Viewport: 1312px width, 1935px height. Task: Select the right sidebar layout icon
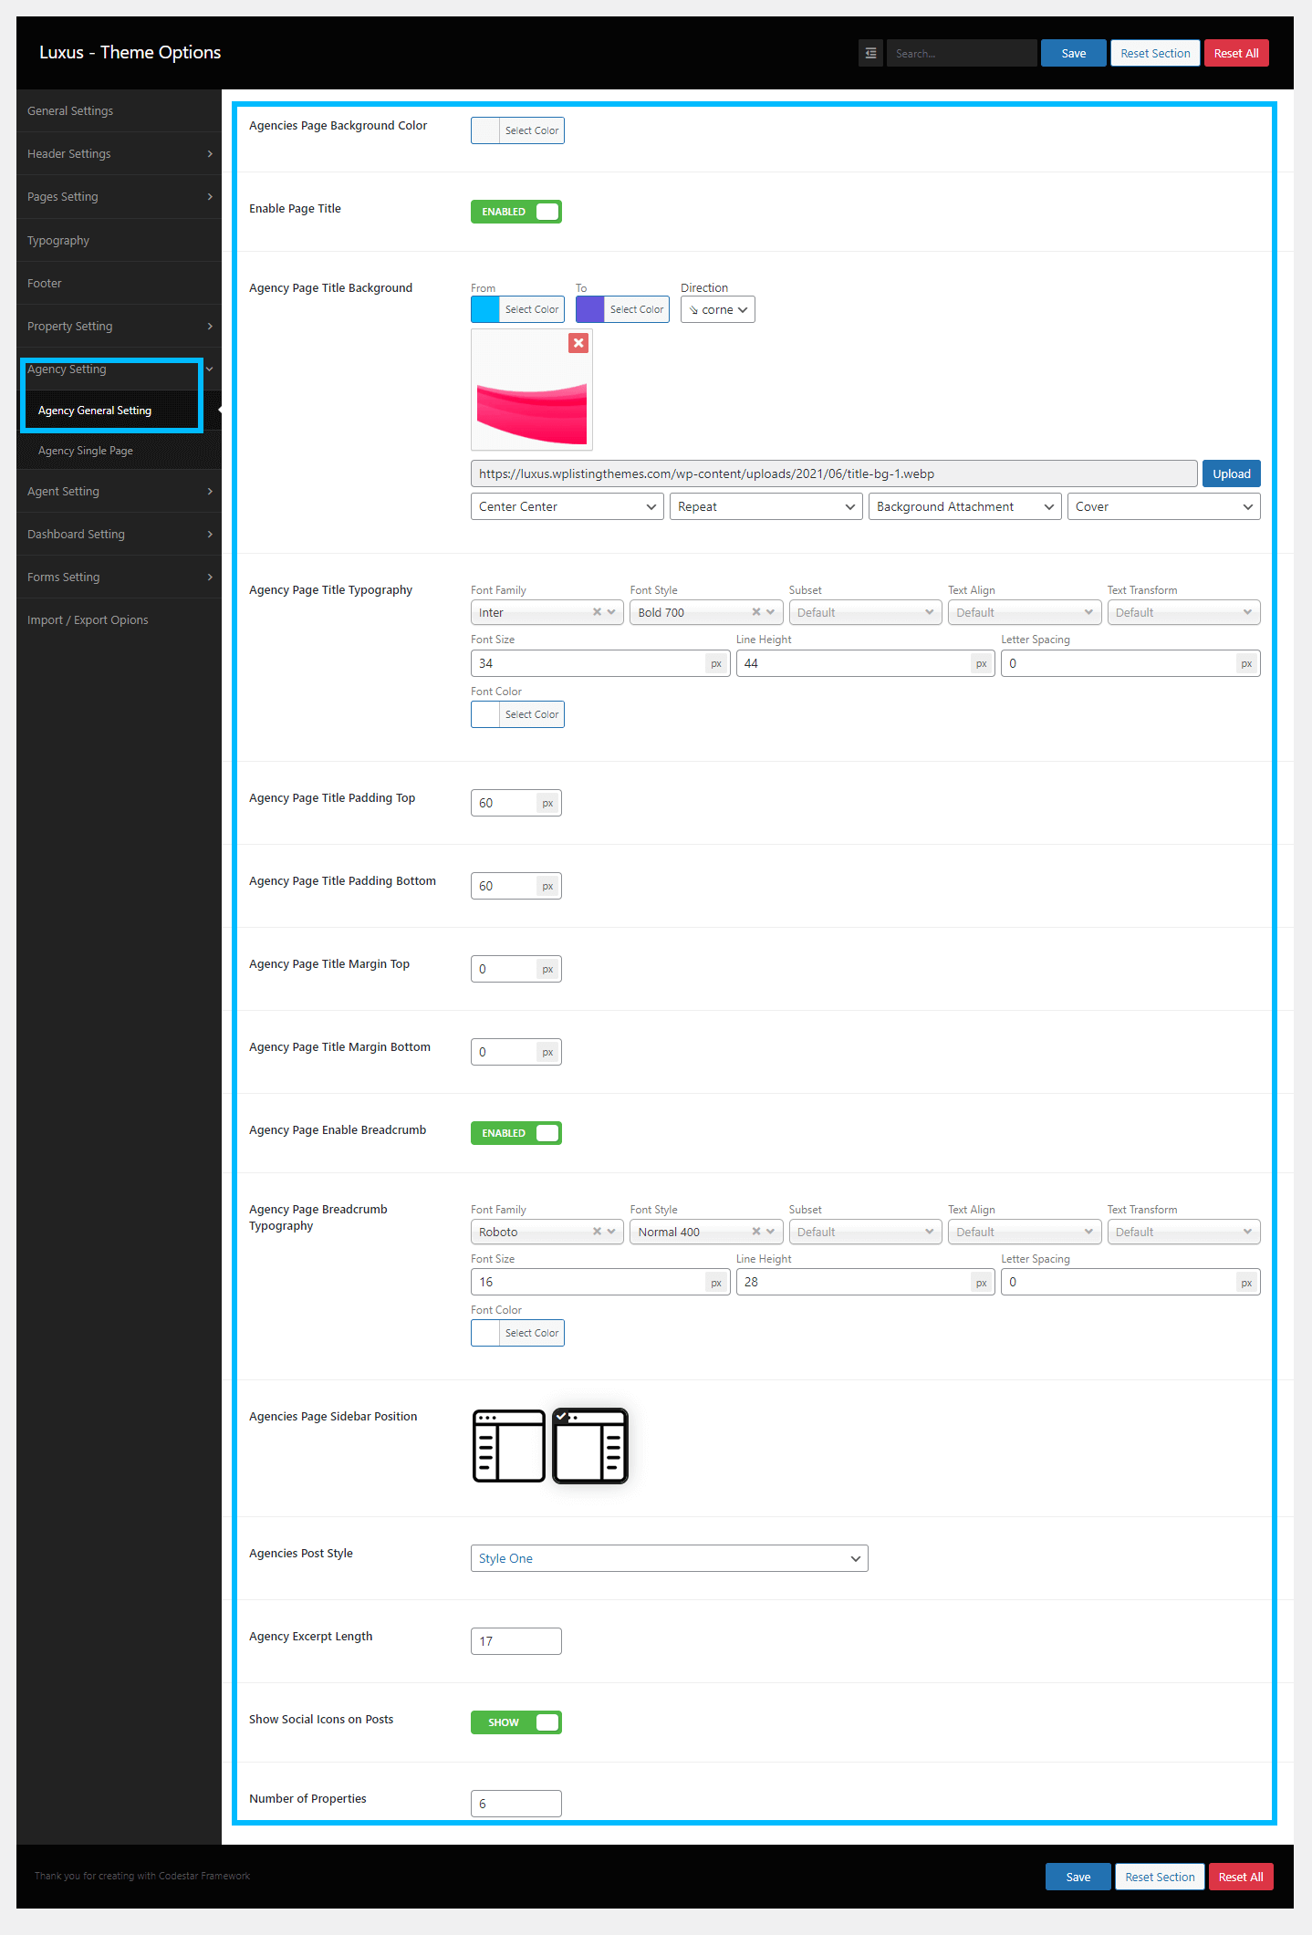tap(590, 1446)
